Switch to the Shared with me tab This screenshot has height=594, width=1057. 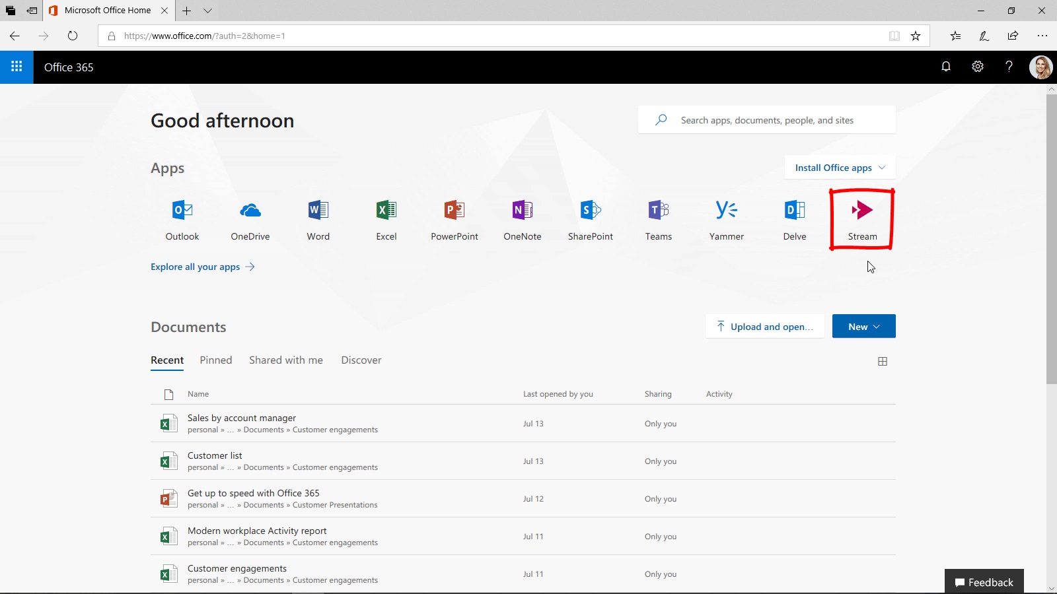(285, 360)
